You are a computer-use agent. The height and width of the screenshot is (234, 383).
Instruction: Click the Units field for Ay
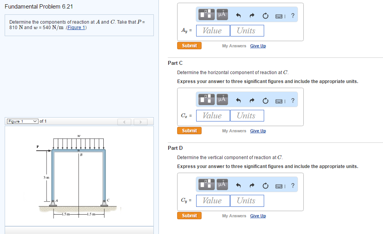coord(247,30)
